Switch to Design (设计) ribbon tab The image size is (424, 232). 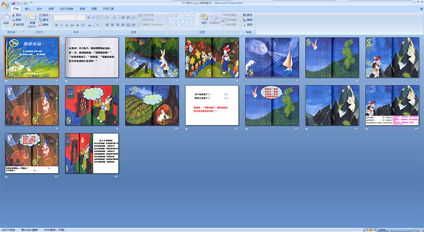(x=39, y=9)
